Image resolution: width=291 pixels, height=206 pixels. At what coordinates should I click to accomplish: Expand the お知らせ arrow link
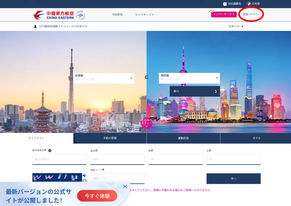click(236, 26)
